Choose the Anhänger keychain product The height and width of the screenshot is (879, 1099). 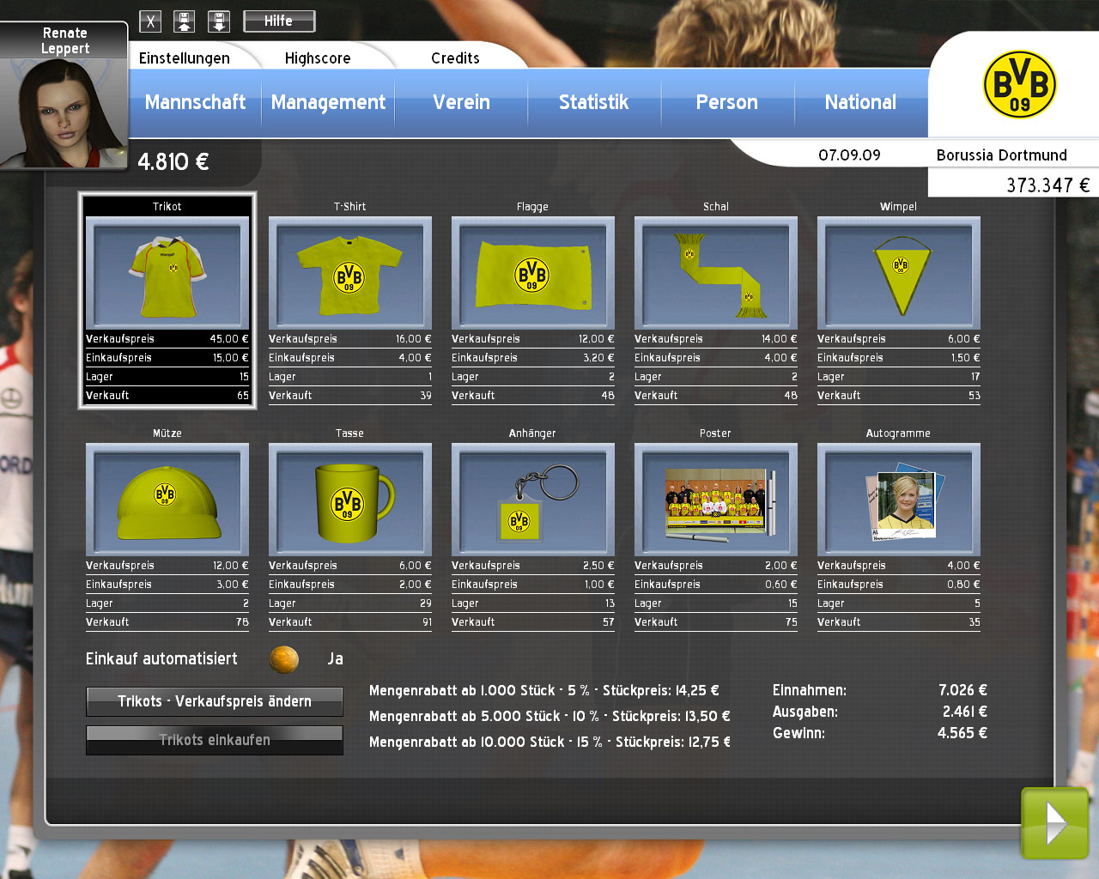pos(532,500)
